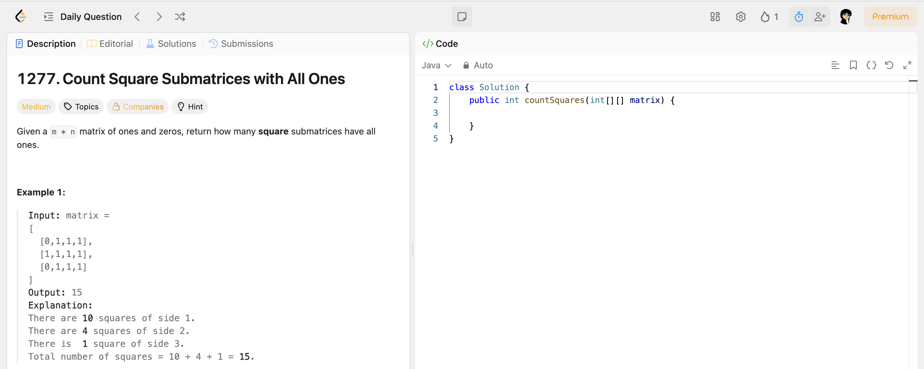Toggle the Daily Question list sidebar
The width and height of the screenshot is (924, 369).
pyautogui.click(x=48, y=16)
